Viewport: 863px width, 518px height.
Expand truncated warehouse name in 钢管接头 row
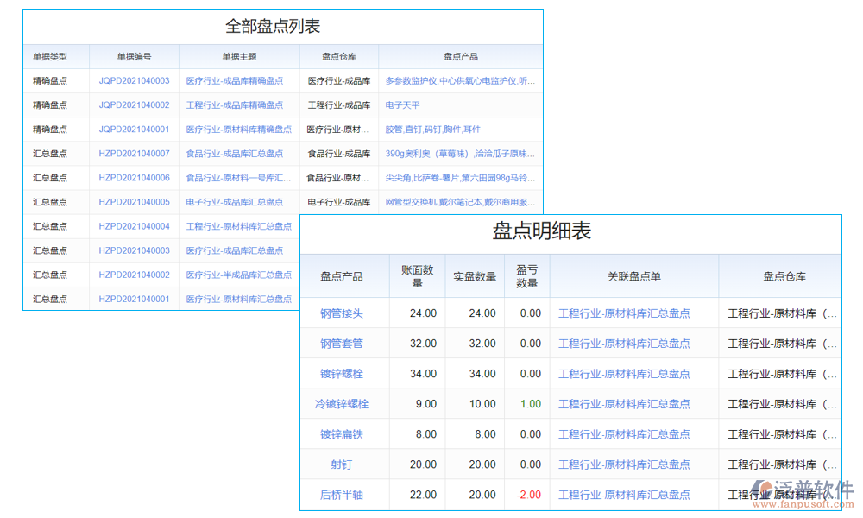pyautogui.click(x=832, y=313)
